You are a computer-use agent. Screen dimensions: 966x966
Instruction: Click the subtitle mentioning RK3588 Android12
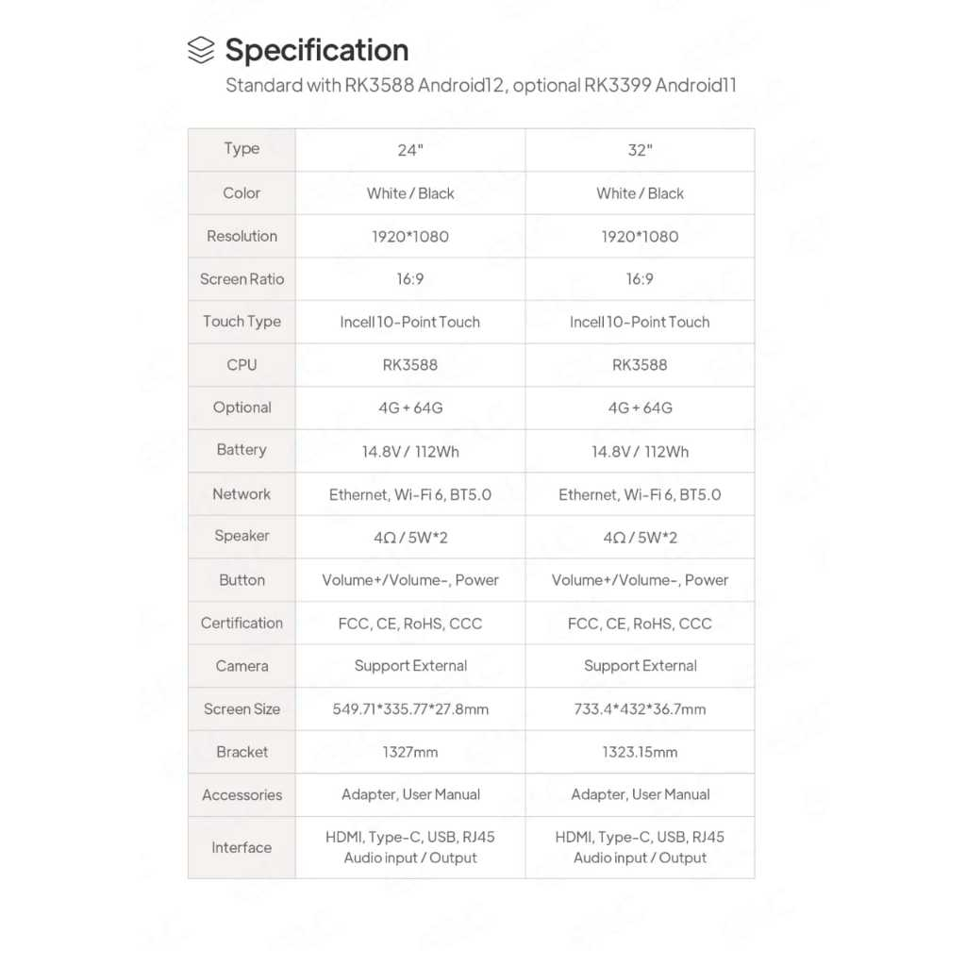(x=480, y=85)
